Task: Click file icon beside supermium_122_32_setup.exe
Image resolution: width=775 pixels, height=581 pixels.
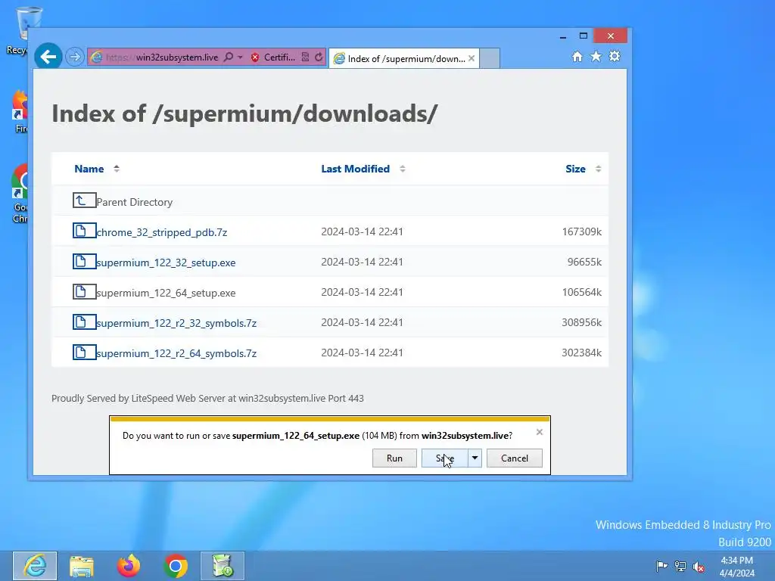Action: [x=84, y=261]
